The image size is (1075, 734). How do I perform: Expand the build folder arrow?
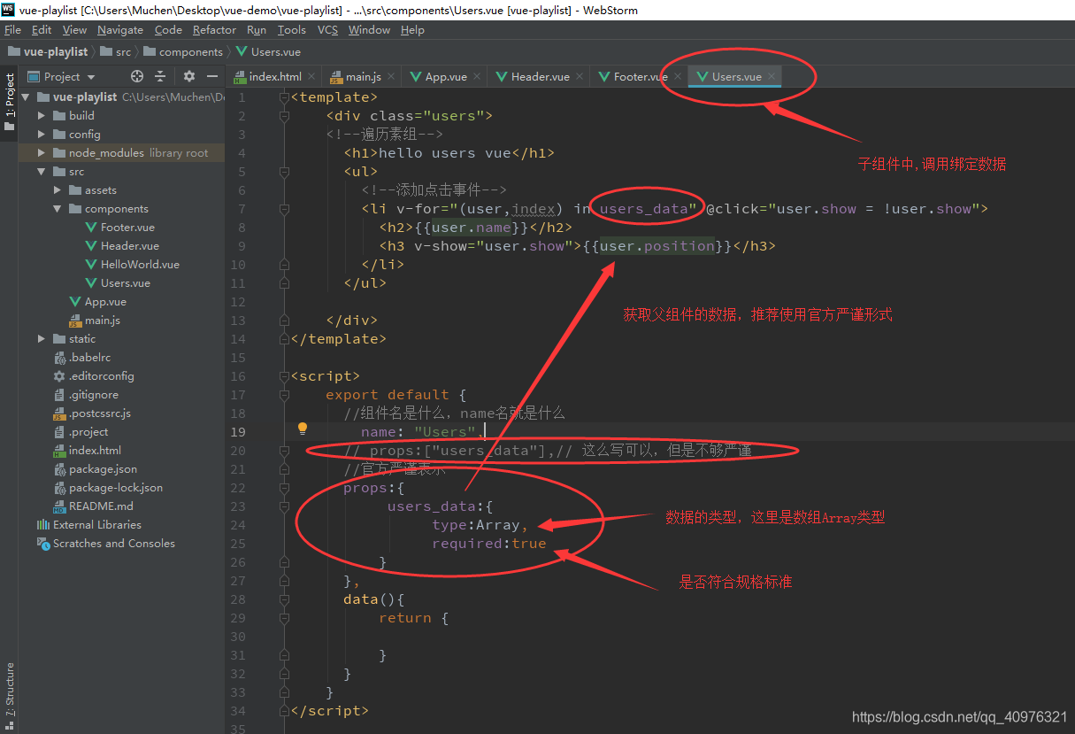pyautogui.click(x=42, y=116)
